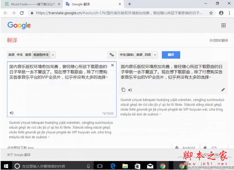Expand target language dropdown arrow
The height and width of the screenshot is (170, 234).
click(x=155, y=55)
